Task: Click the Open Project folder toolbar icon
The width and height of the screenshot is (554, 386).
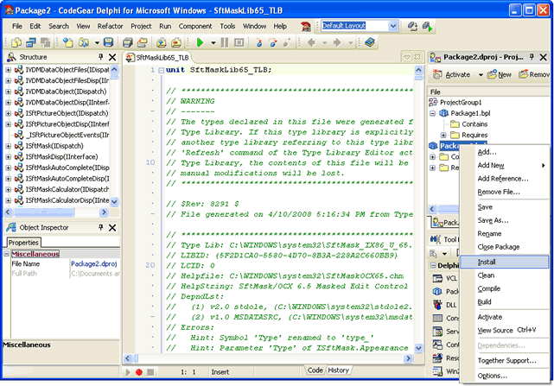Action: click(x=83, y=42)
